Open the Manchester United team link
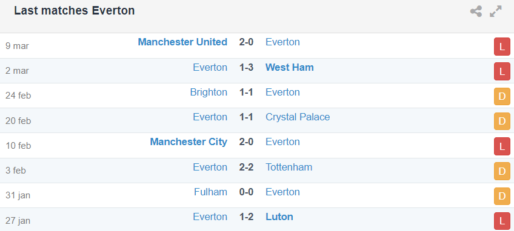Viewport: 514px width, 231px height. click(x=182, y=42)
